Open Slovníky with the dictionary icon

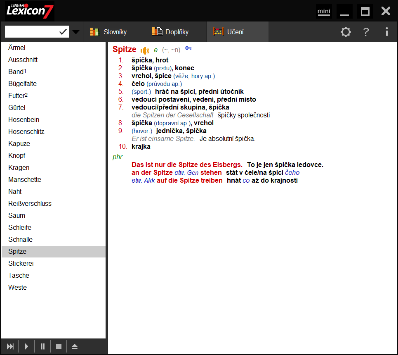(96, 31)
